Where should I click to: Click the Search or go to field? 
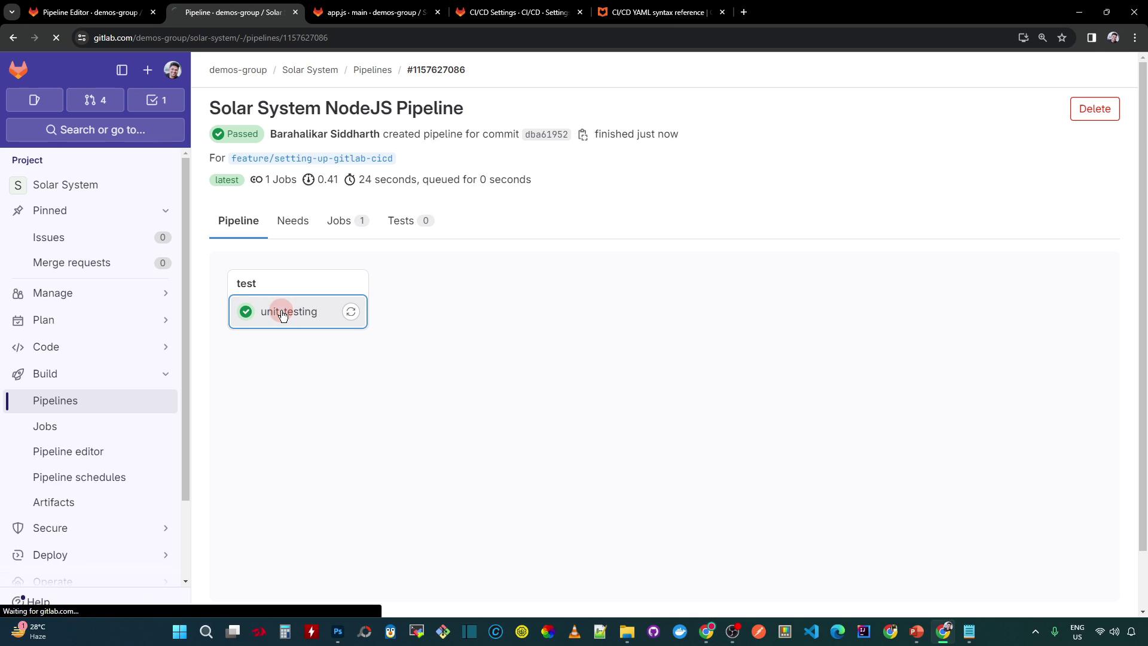pos(96,130)
